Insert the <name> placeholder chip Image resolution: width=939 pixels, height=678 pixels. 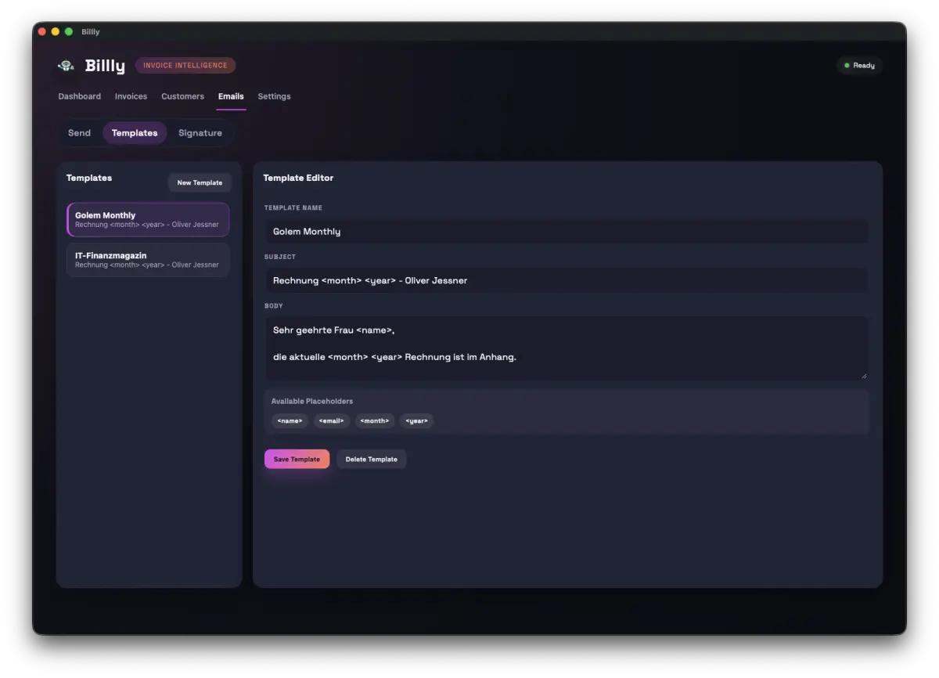pyautogui.click(x=290, y=420)
